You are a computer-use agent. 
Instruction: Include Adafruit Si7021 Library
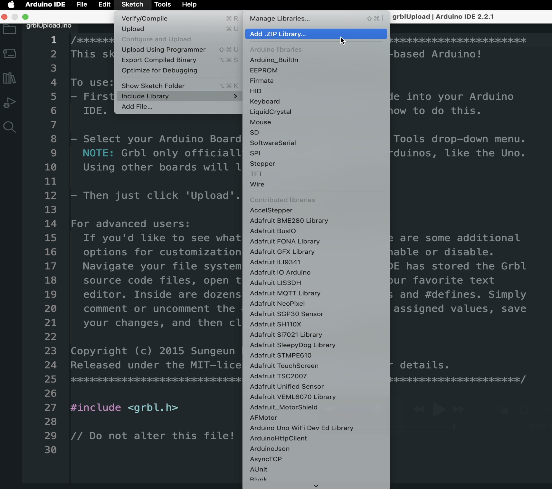[316, 334]
